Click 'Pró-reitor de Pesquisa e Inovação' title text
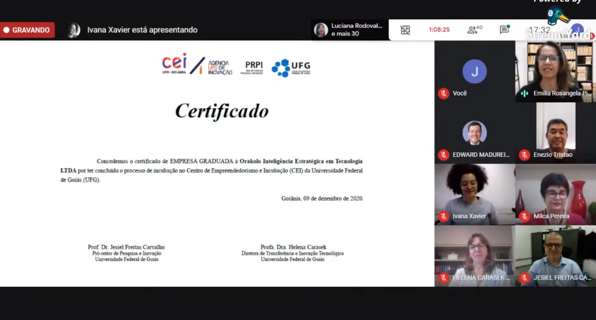Image resolution: width=596 pixels, height=320 pixels. pos(127,253)
